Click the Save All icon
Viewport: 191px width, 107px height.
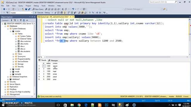pyautogui.click(x=29, y=9)
